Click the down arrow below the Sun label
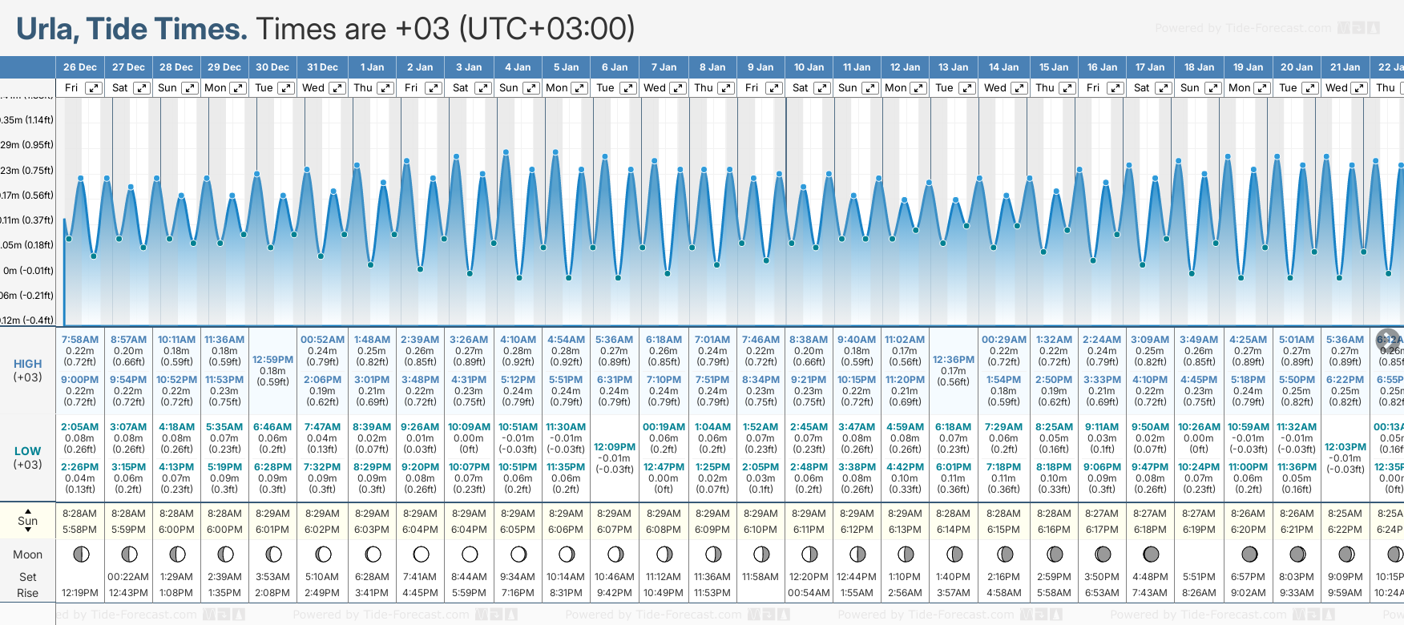Viewport: 1404px width, 625px height. (x=28, y=532)
